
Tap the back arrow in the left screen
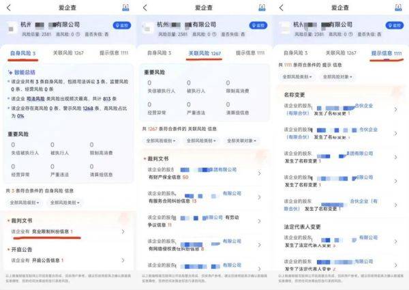[x=9, y=7]
